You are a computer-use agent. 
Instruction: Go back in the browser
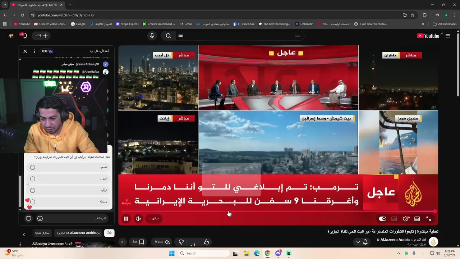click(5, 15)
